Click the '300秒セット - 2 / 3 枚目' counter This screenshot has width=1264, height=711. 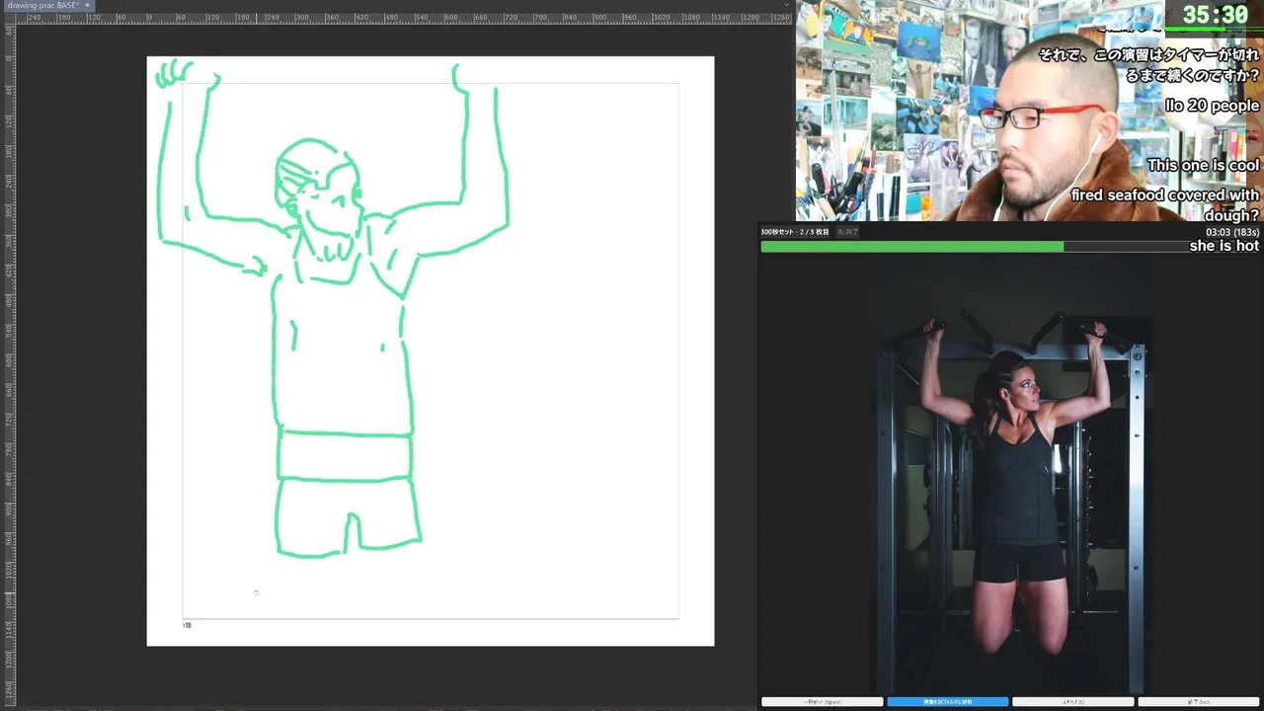coord(795,232)
